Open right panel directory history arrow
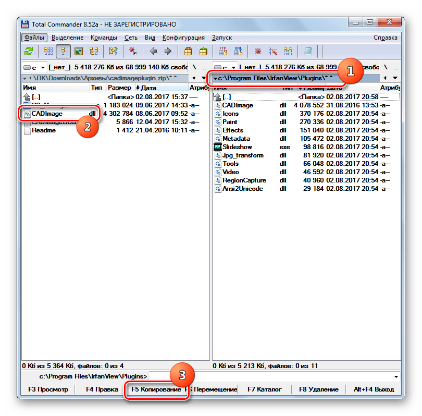 click(x=395, y=78)
